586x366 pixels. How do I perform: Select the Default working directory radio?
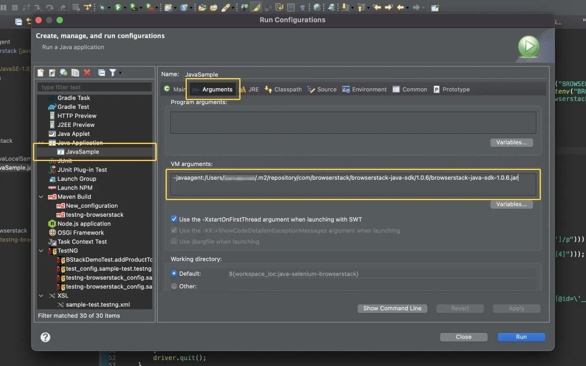click(x=174, y=274)
